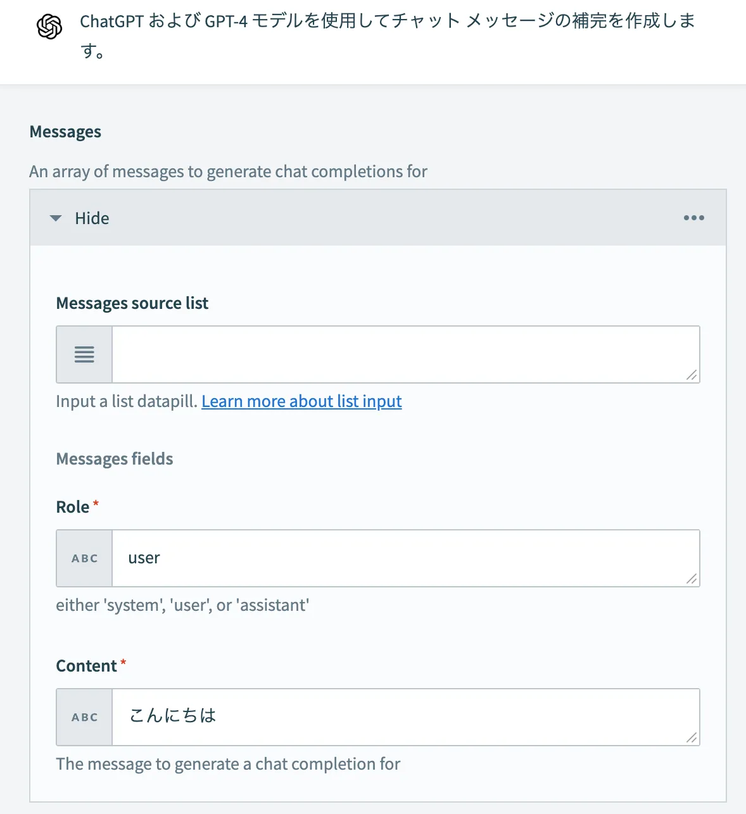Click the Role field label
Image resolution: width=746 pixels, height=814 pixels.
pos(73,507)
